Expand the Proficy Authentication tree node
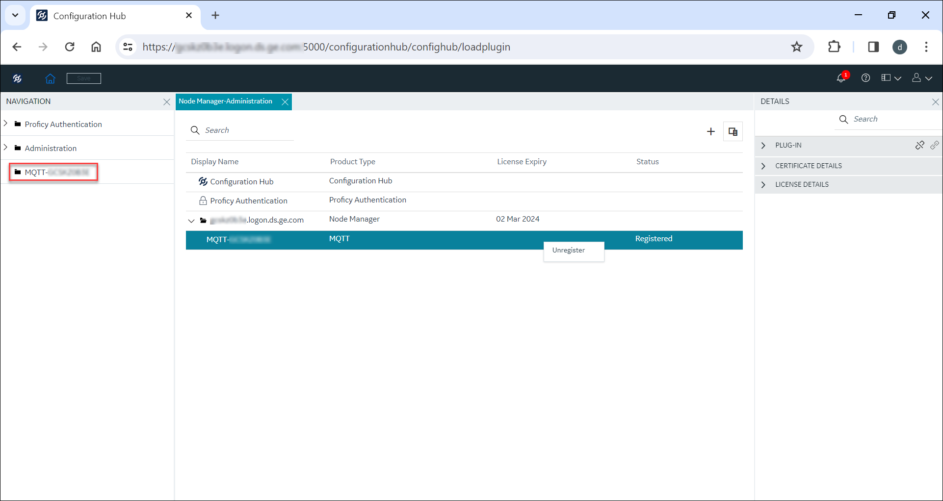 point(5,124)
